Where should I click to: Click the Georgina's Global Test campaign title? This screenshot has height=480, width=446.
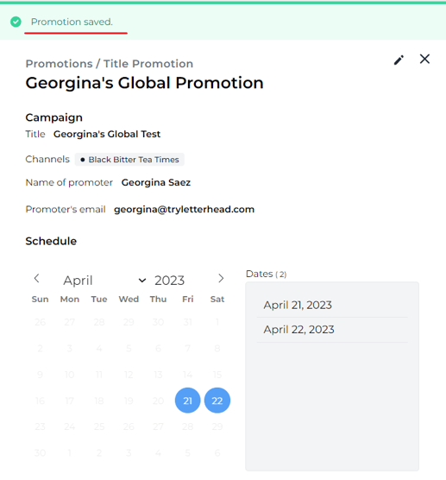[107, 134]
